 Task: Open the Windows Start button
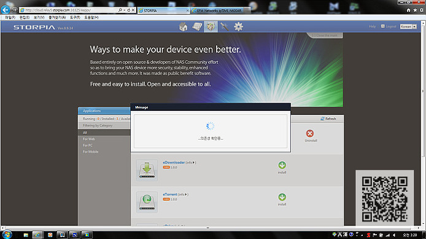(x=7, y=235)
